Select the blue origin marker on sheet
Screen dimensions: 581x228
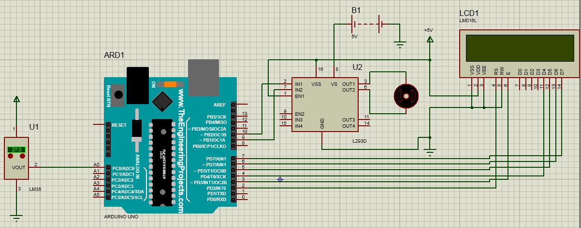280,179
